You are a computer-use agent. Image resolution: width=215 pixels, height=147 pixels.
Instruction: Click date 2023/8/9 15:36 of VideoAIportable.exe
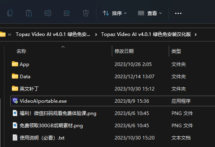point(132,101)
